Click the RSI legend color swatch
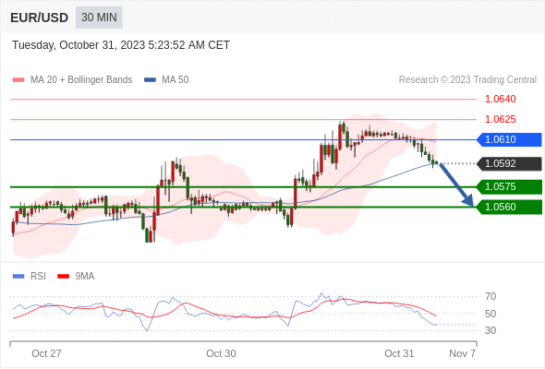The height and width of the screenshot is (369, 545). click(x=18, y=277)
